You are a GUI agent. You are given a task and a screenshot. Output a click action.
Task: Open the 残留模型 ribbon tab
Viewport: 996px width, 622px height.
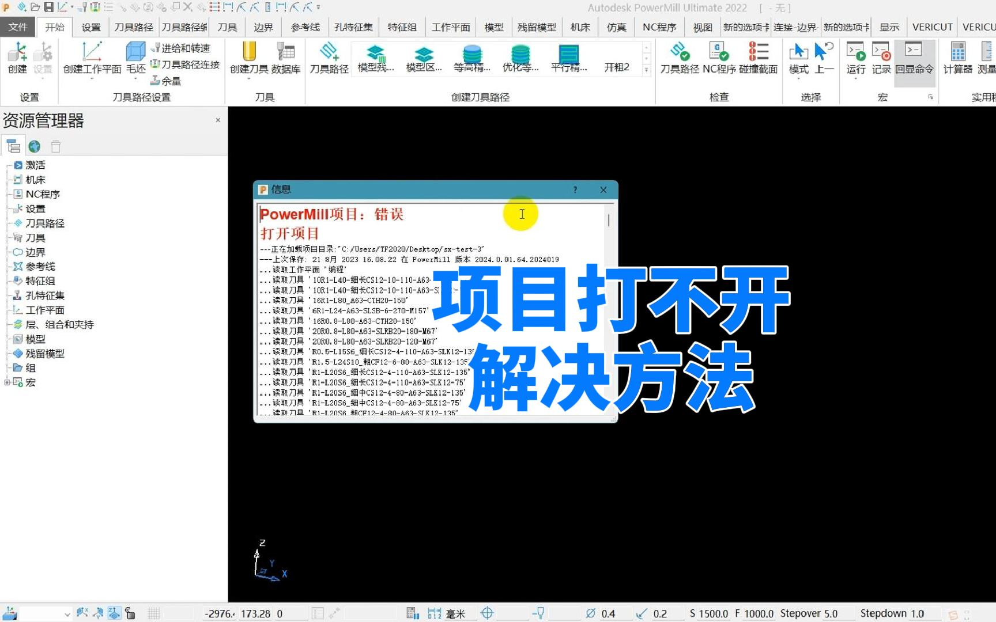coord(537,27)
